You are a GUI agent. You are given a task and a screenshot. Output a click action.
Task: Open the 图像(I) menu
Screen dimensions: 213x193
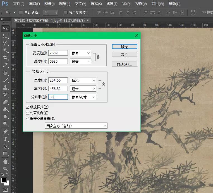coord(49,4)
